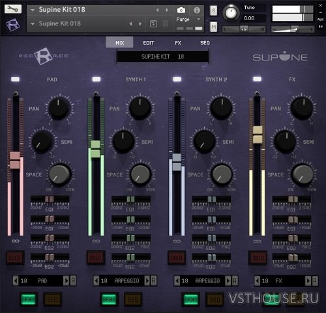The width and height of the screenshot is (326, 313).
Task: Click the Rigid Audio logo icon in header
Action: point(13,25)
